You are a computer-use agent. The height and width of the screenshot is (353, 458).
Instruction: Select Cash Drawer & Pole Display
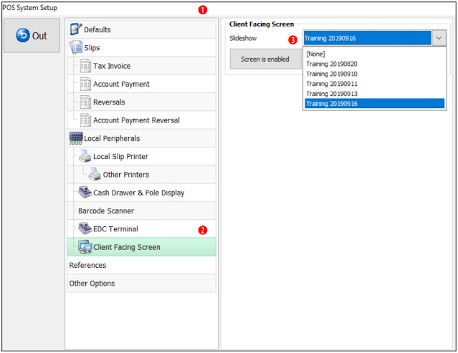[142, 193]
